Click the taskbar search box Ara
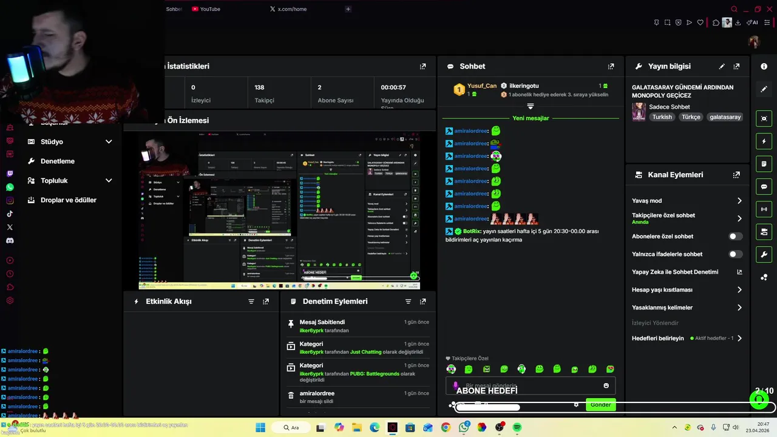777x437 pixels. pyautogui.click(x=291, y=427)
